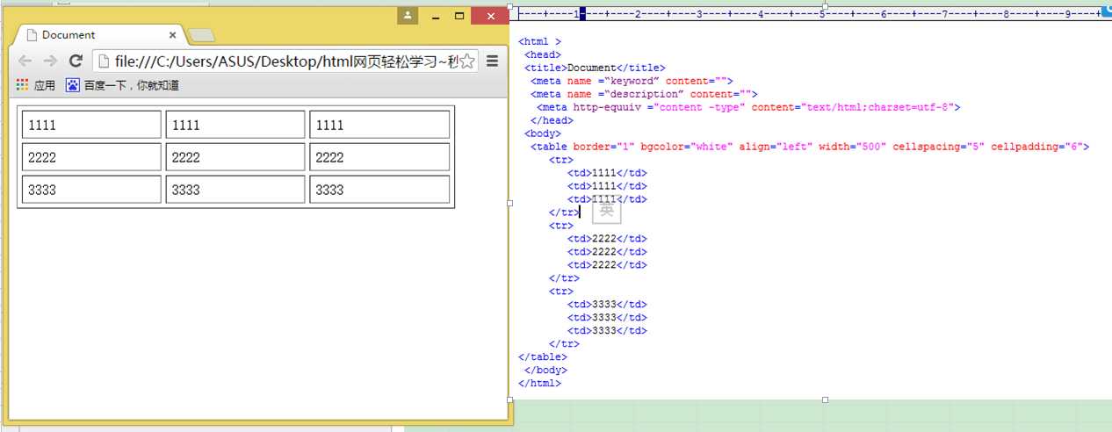Click the closing </html> tag
This screenshot has height=432, width=1112.
coord(539,384)
